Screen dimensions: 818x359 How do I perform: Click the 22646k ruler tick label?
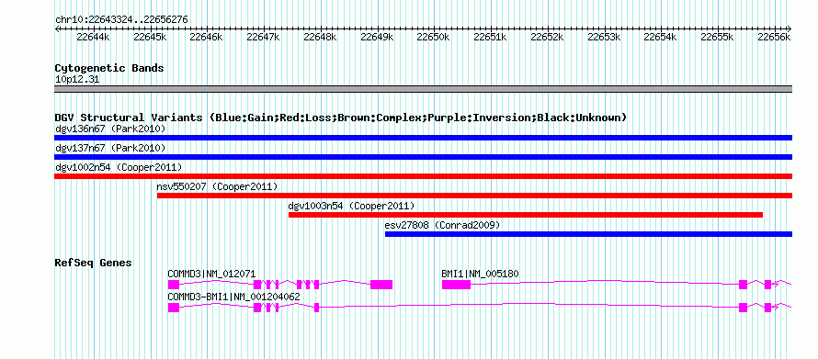tap(206, 37)
